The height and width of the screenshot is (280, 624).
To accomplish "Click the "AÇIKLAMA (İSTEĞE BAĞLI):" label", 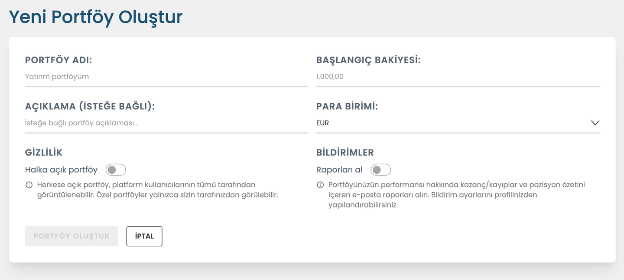I will coord(90,106).
